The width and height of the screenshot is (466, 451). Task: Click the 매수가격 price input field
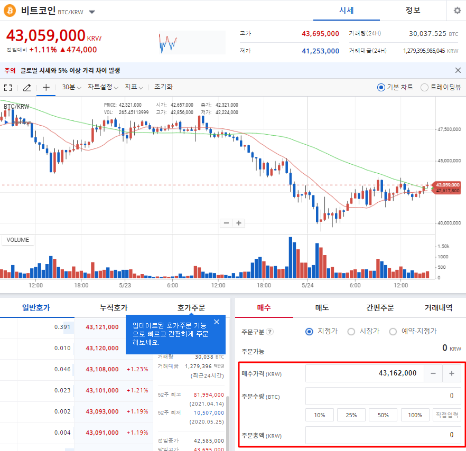(365, 373)
